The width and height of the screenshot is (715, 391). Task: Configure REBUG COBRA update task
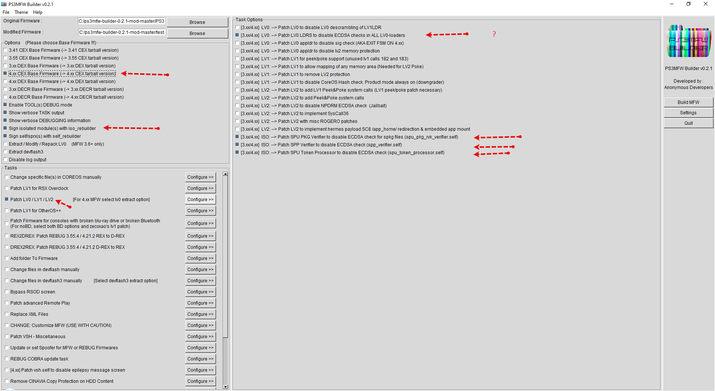click(201, 359)
